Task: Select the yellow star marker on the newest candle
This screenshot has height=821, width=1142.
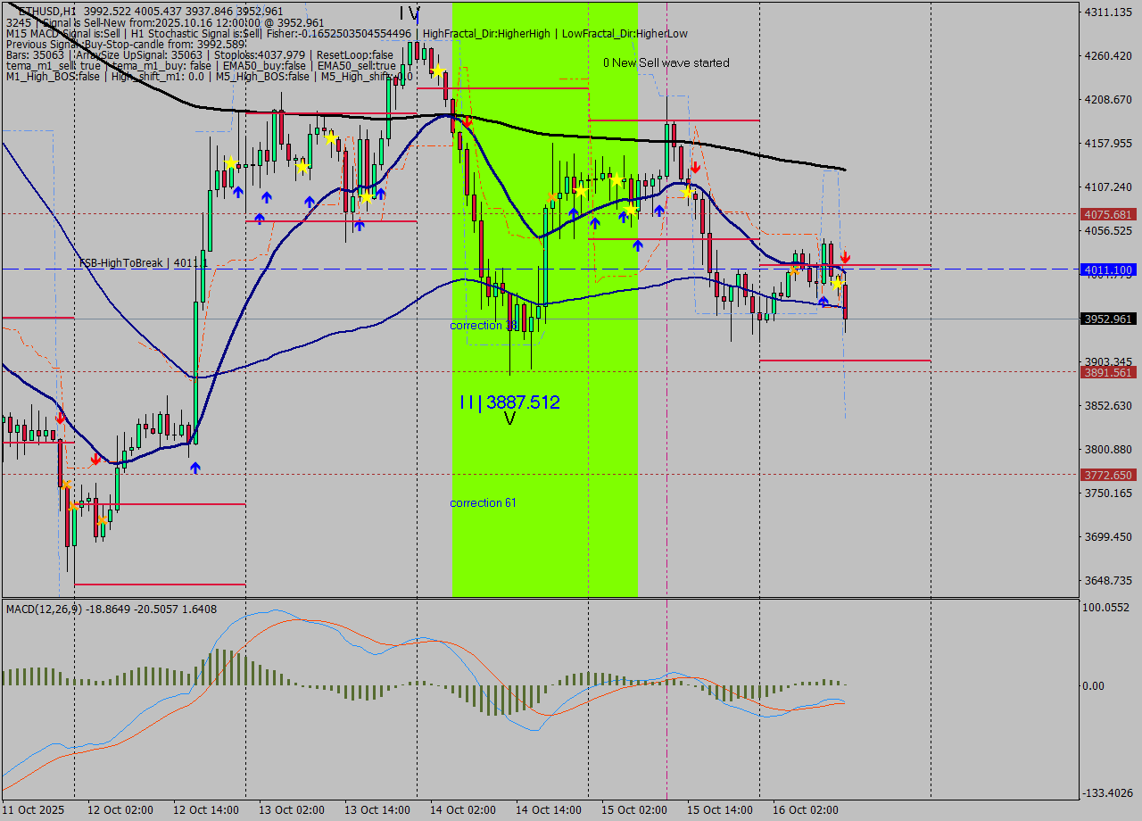Action: (x=837, y=284)
